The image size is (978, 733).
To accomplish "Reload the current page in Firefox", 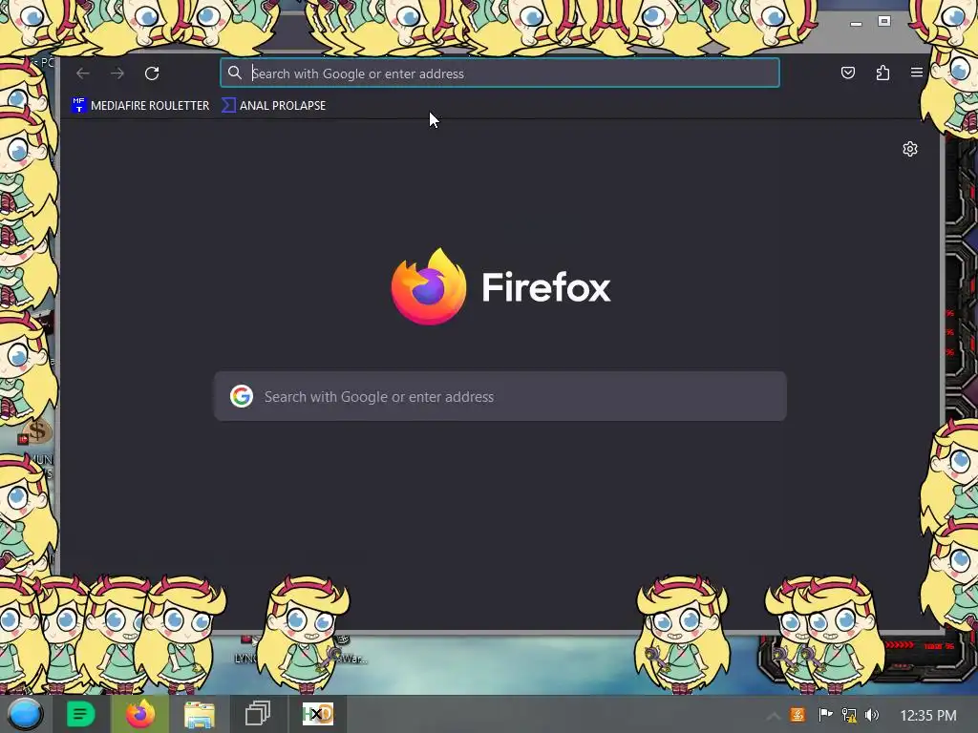I will coord(152,73).
